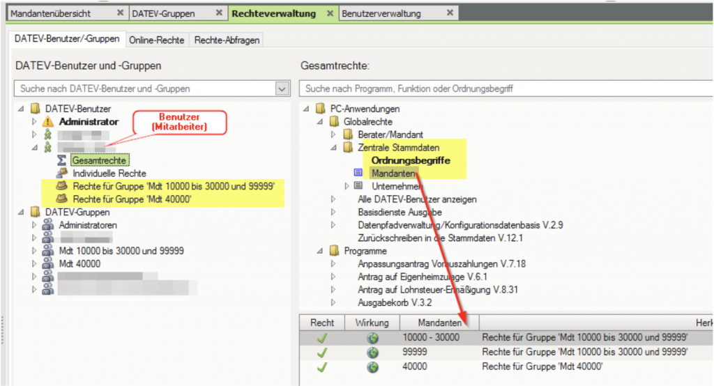Click the list icon next to Mandanten
The width and height of the screenshot is (714, 386).
click(358, 173)
